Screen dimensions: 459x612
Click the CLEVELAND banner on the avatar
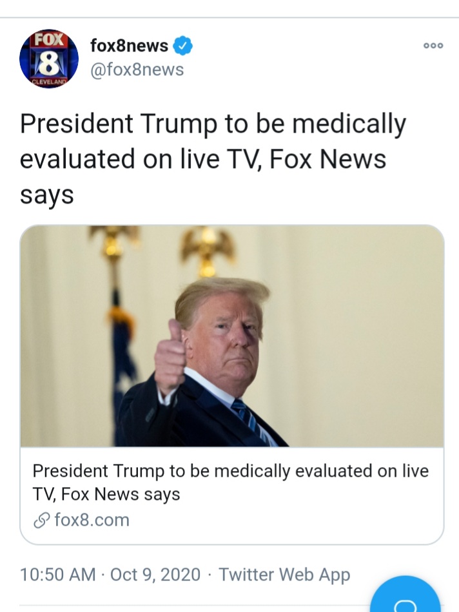click(49, 82)
